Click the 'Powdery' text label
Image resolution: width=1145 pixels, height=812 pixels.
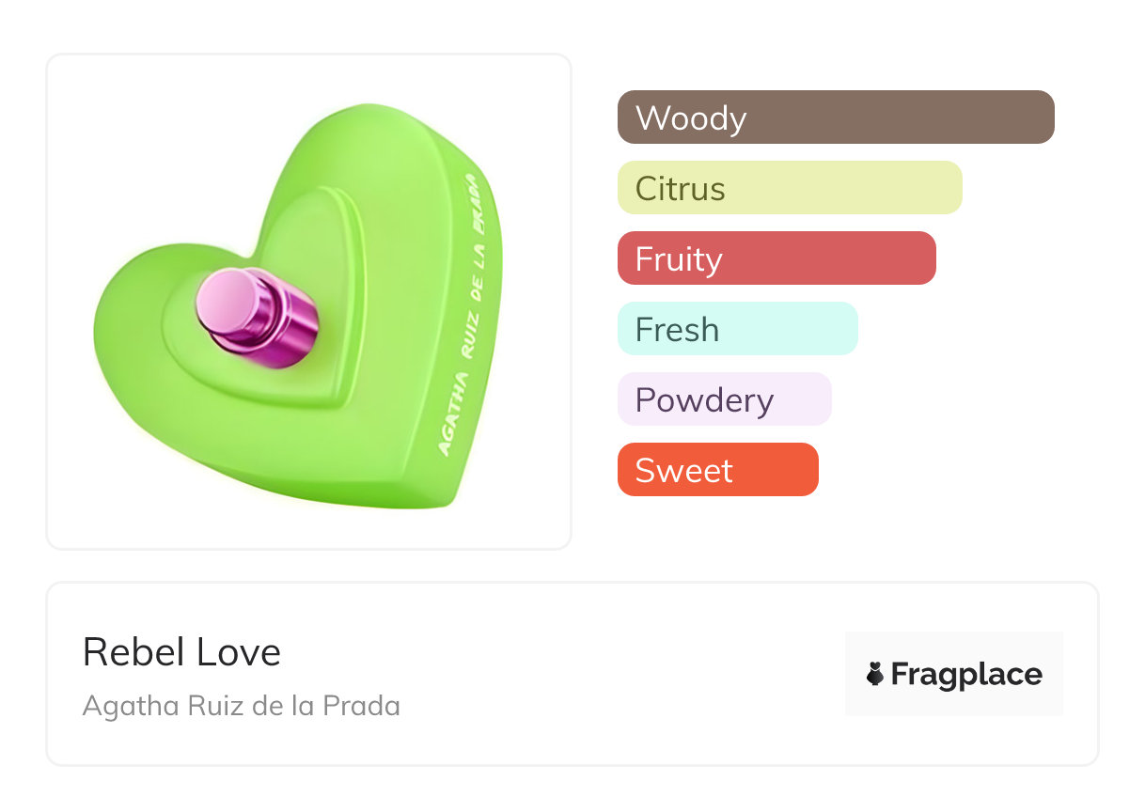pyautogui.click(x=704, y=400)
